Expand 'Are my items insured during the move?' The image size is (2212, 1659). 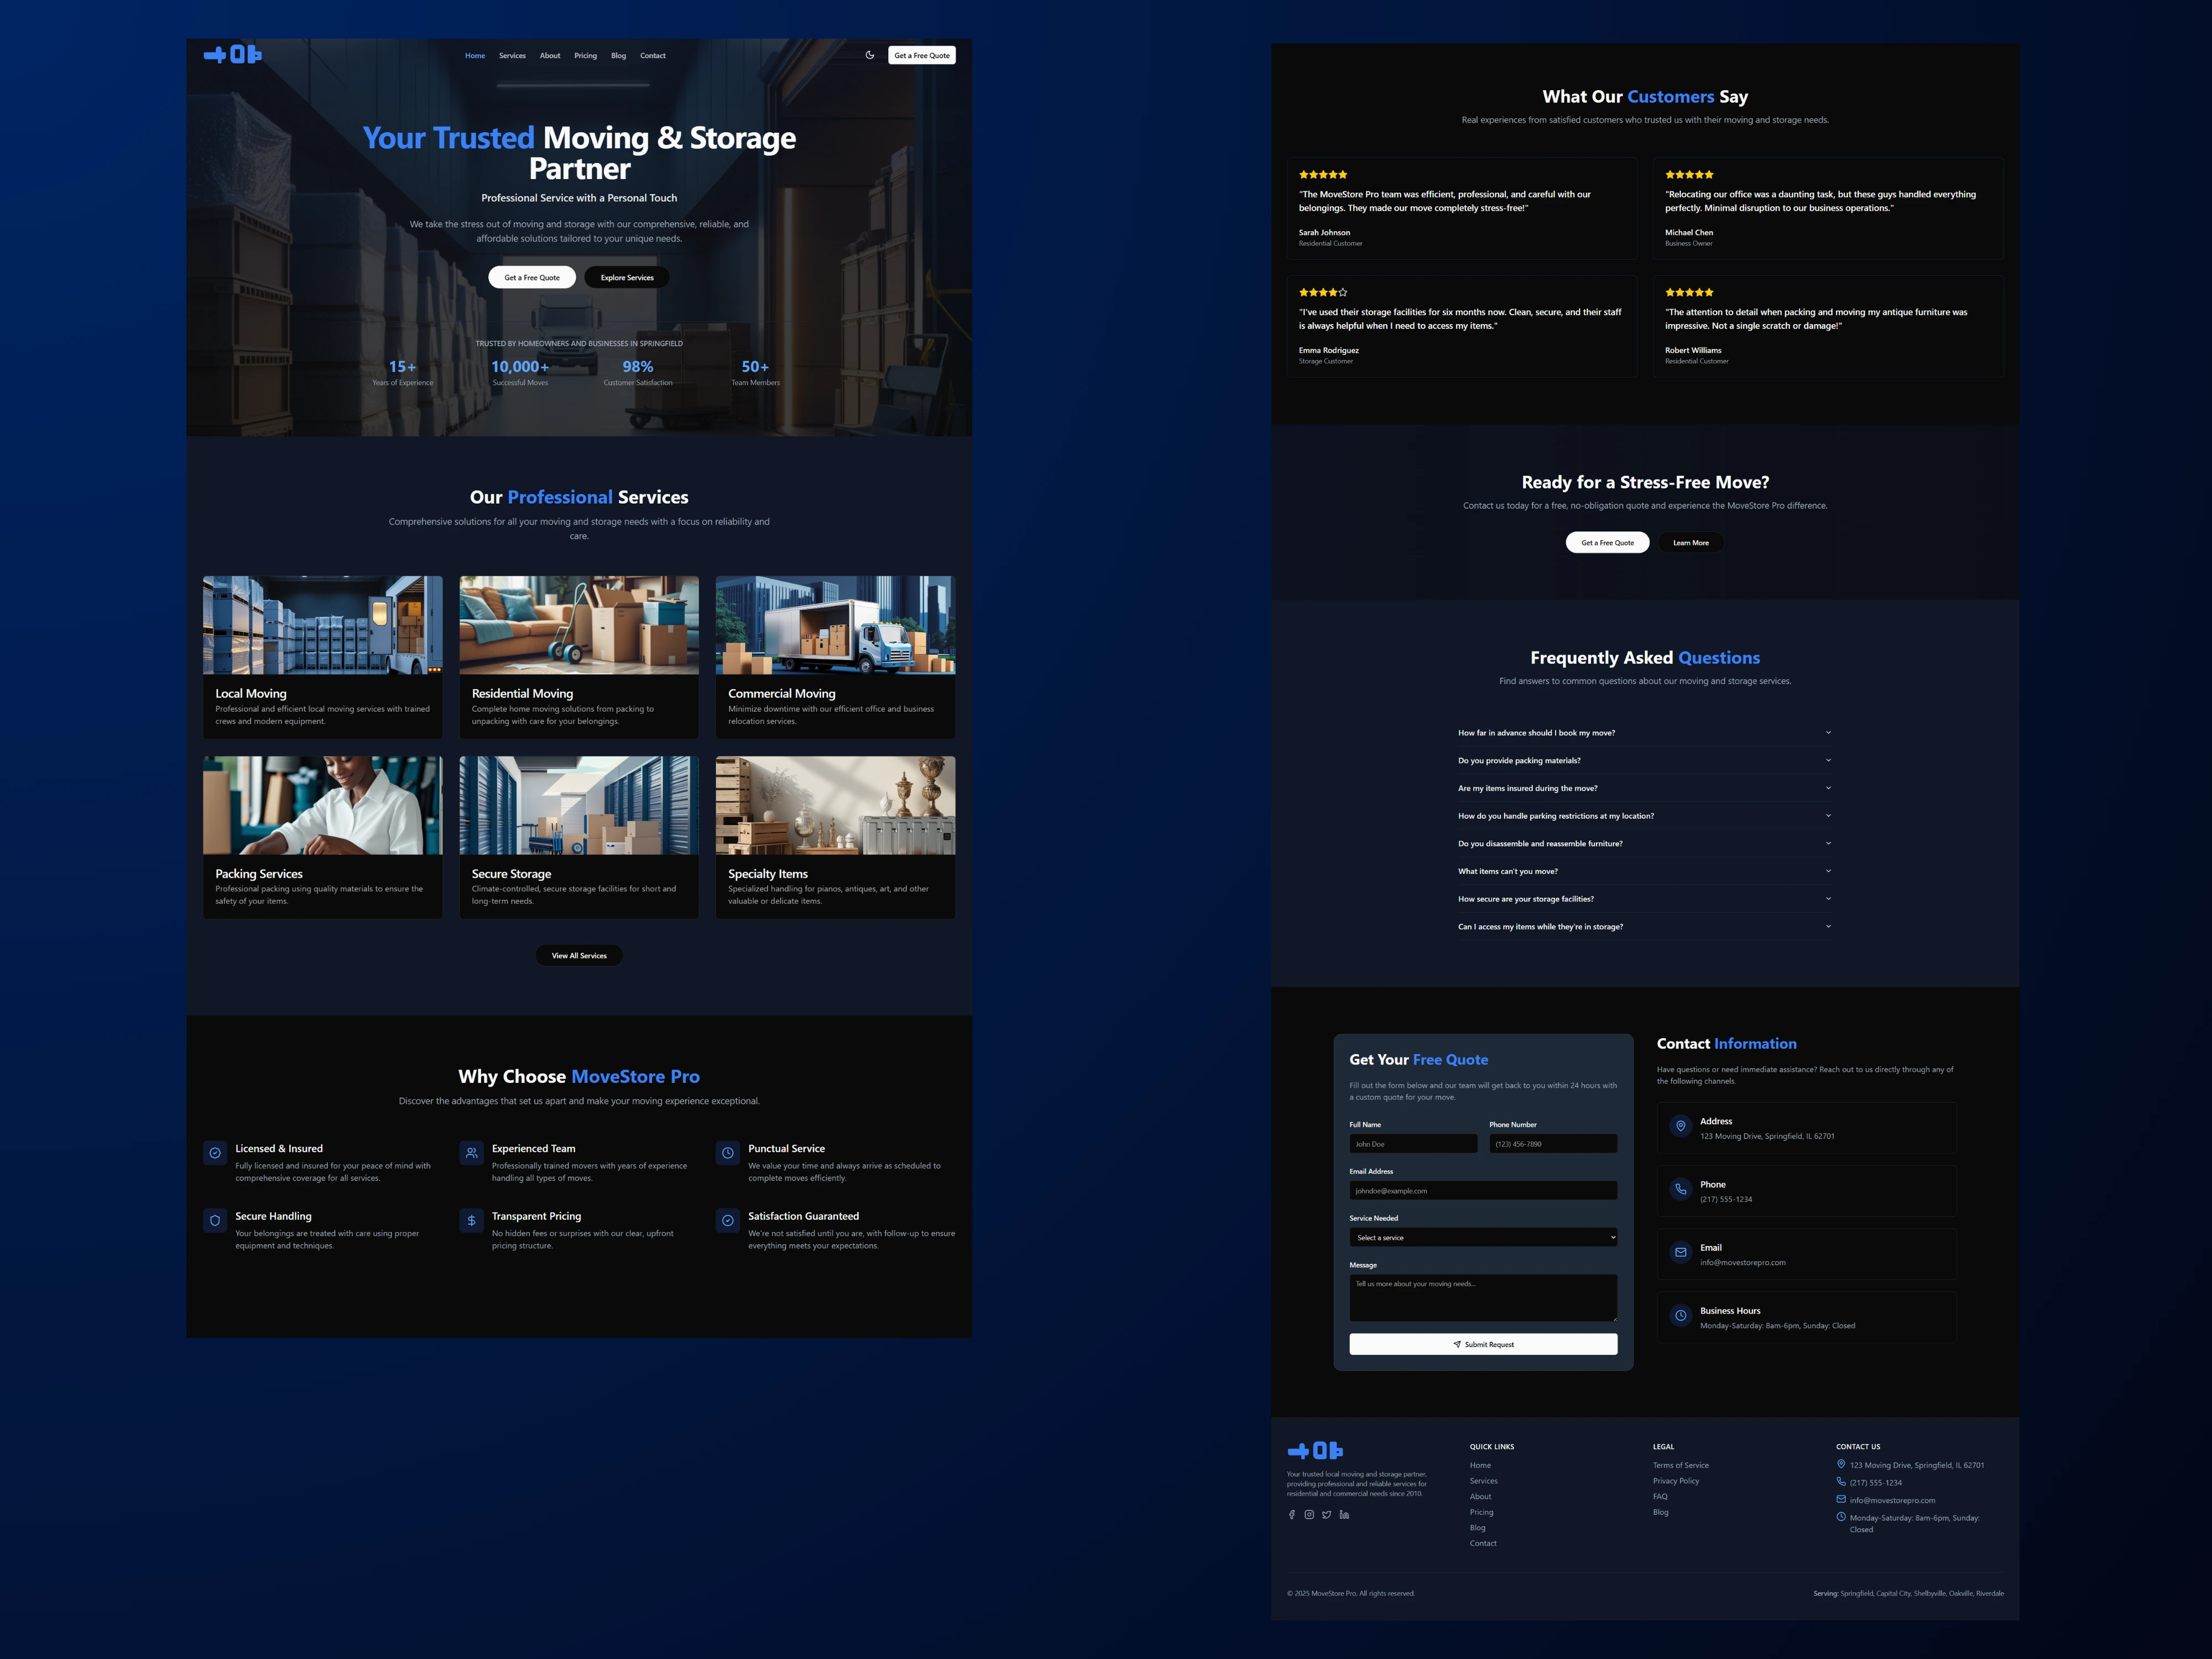(1645, 788)
